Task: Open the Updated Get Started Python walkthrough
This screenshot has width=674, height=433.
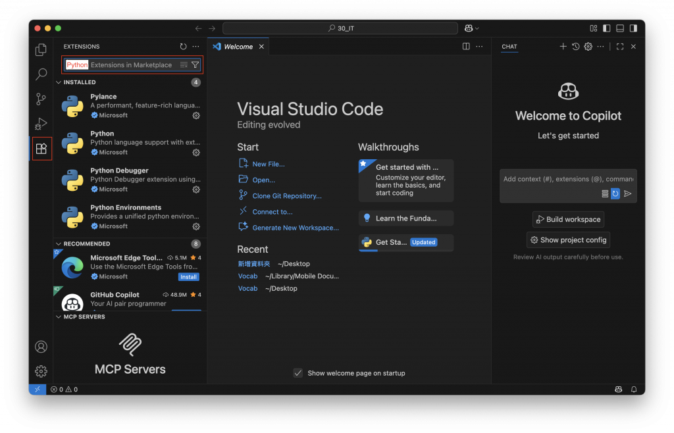Action: click(x=406, y=242)
